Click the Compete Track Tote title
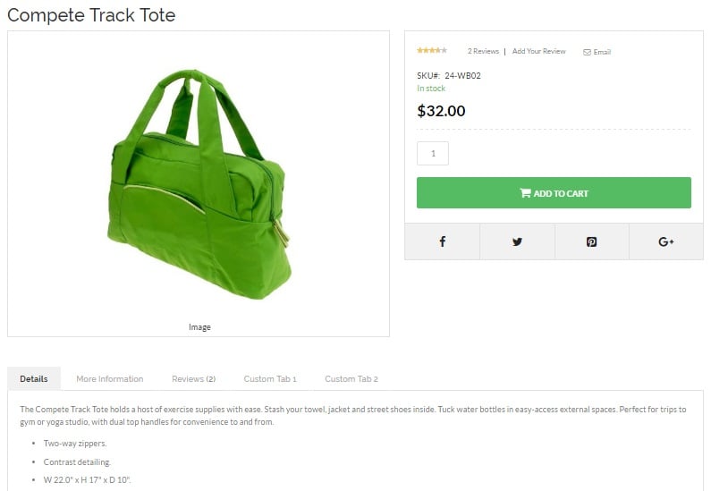Image resolution: width=711 pixels, height=491 pixels. pyautogui.click(x=91, y=15)
